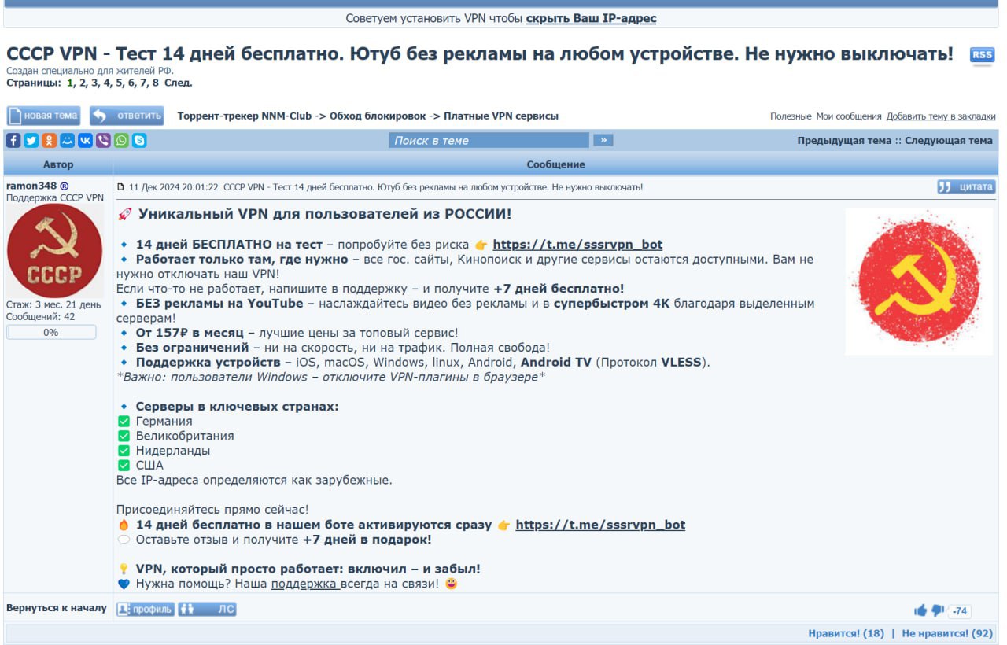
Task: Open the hammer and sickle post image
Action: 919,281
